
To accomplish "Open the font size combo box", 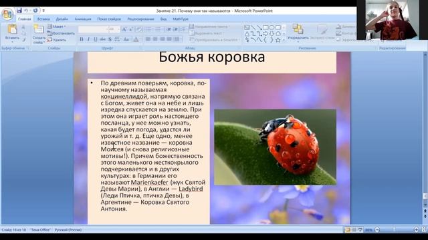I will tap(114, 29).
